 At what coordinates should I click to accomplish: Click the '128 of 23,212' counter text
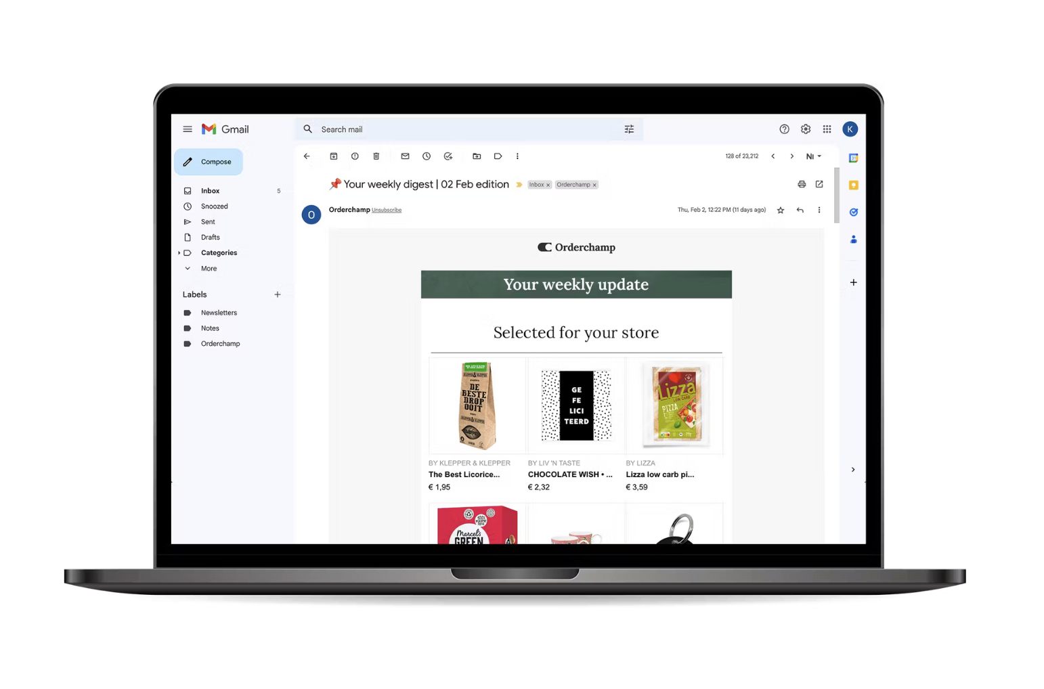[741, 156]
